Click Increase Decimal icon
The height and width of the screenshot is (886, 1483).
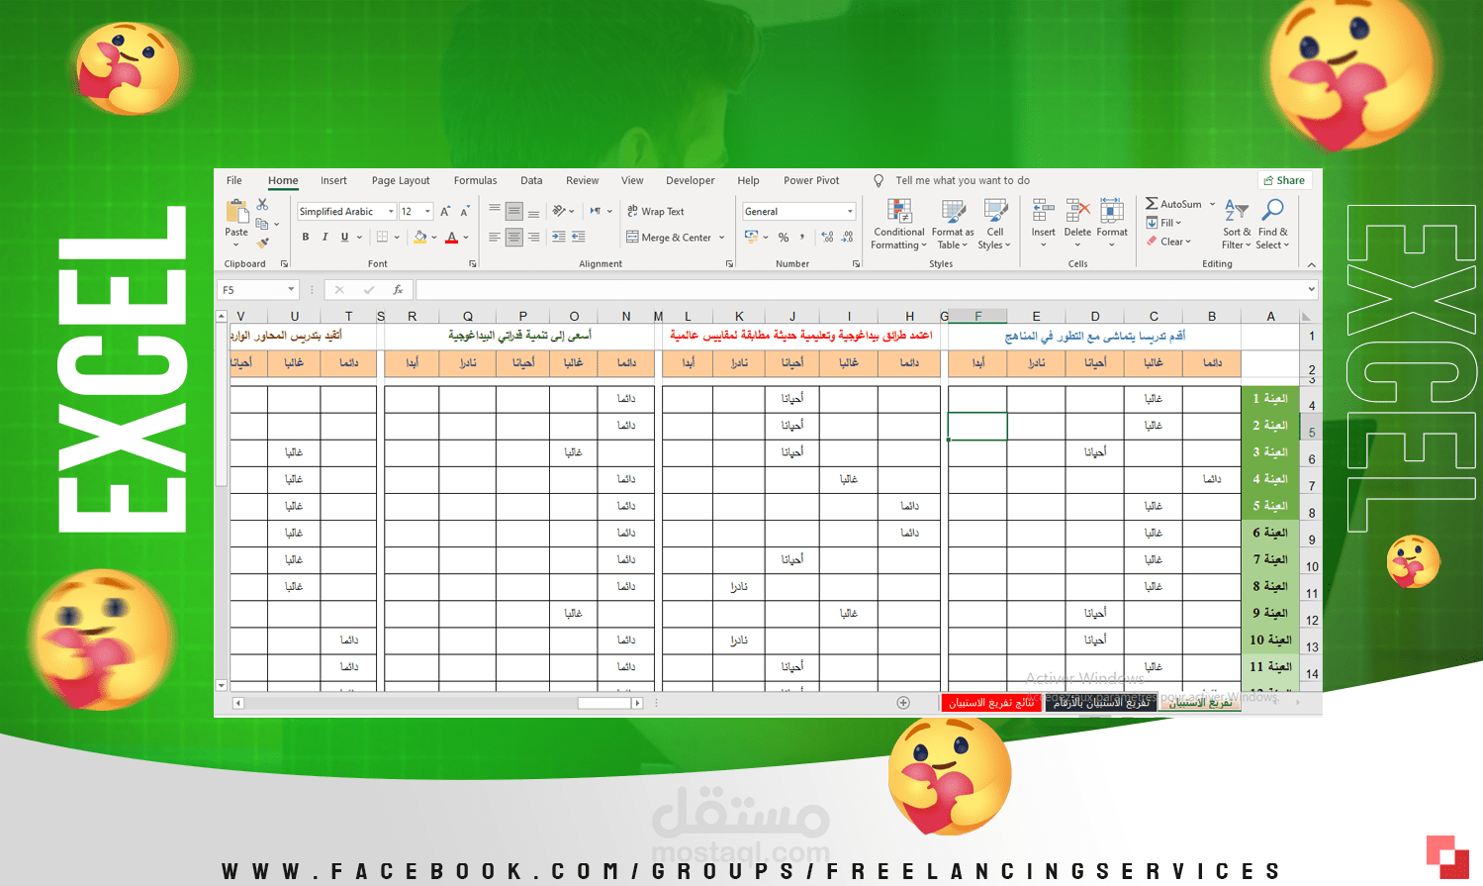[x=827, y=237]
